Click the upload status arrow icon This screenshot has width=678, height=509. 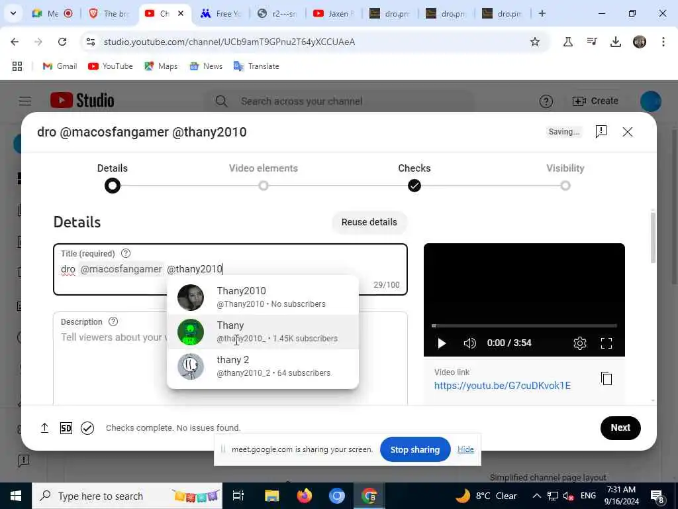pos(44,428)
